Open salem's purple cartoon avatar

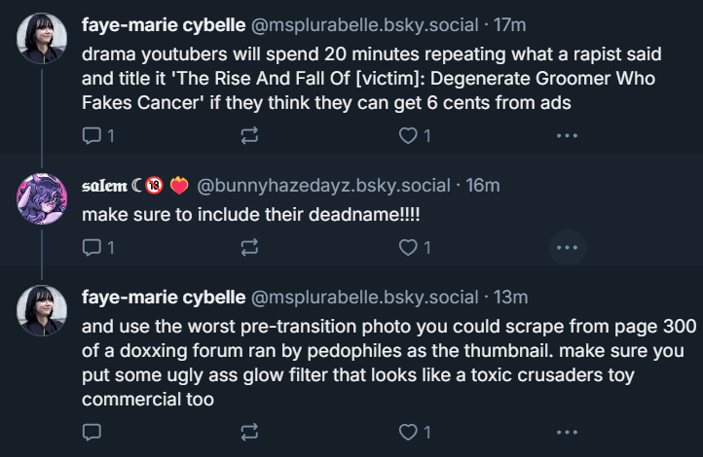click(x=42, y=198)
